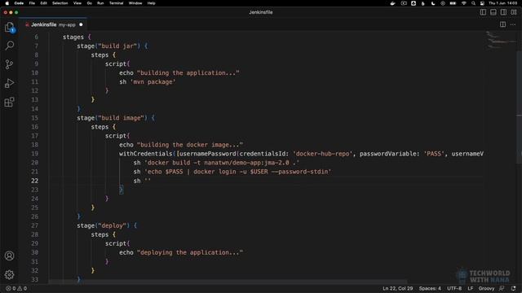
Task: Click the stages keyword on line 6
Action: 73,37
